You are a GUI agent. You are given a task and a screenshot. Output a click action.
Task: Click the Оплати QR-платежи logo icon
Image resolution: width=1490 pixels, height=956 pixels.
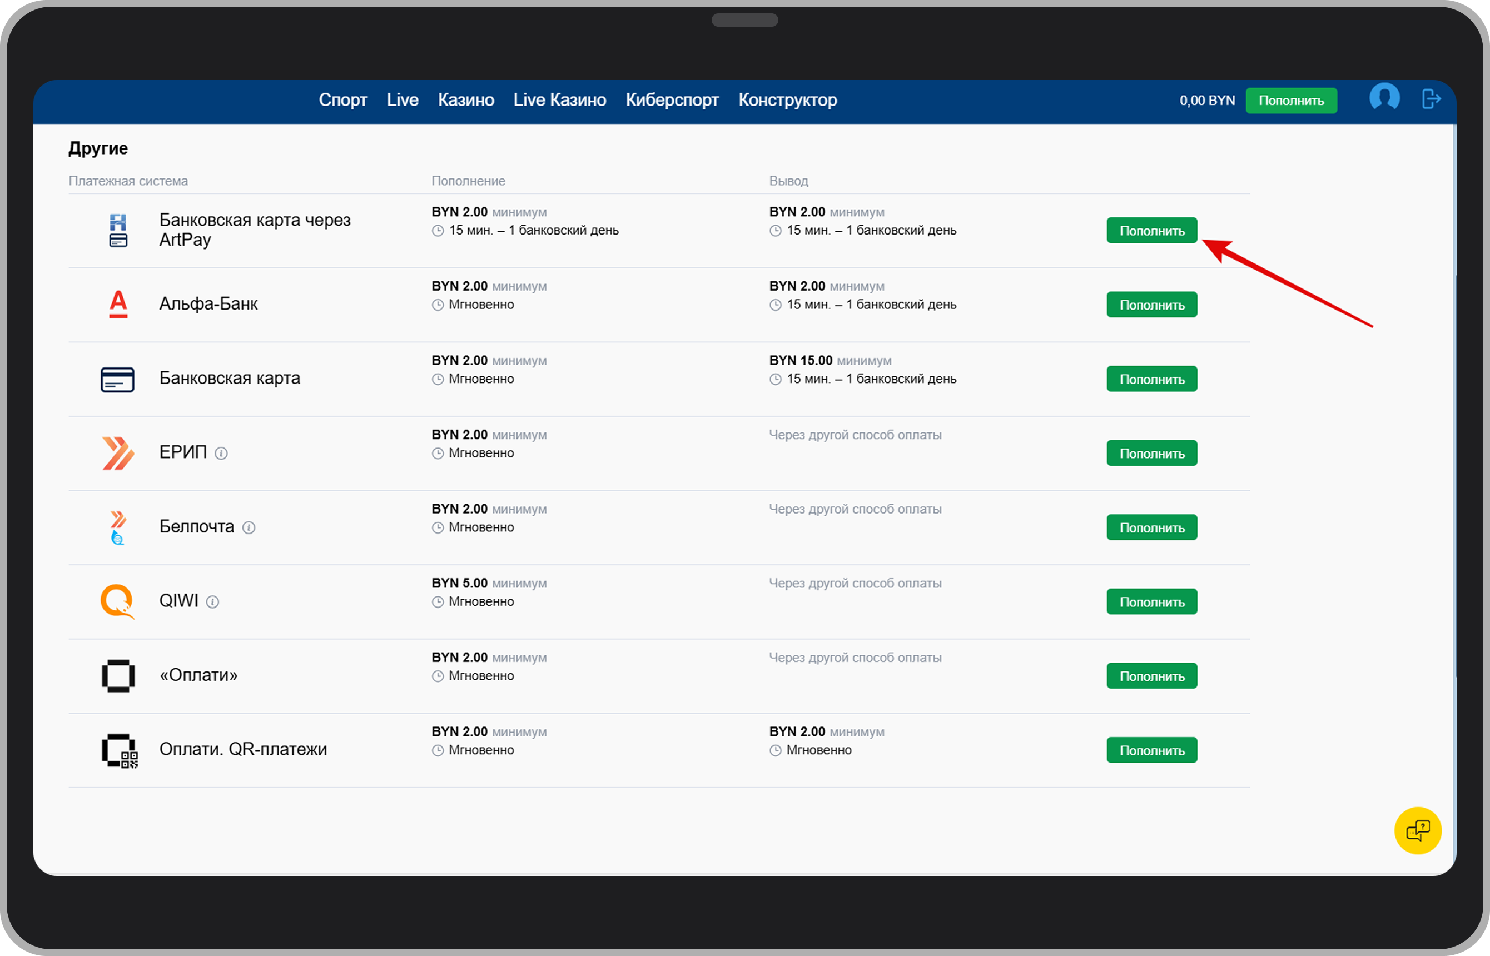119,750
